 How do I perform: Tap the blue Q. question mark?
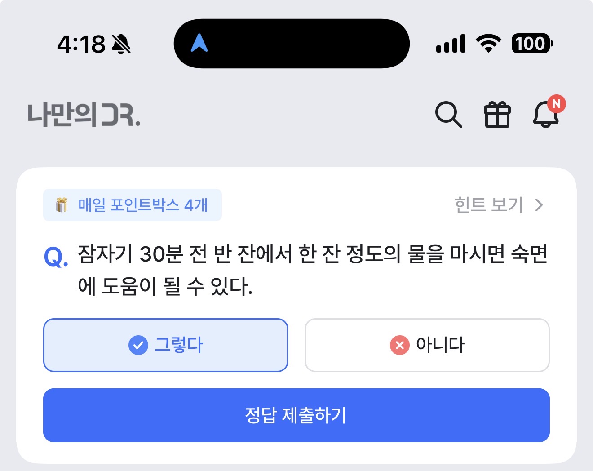pyautogui.click(x=56, y=257)
